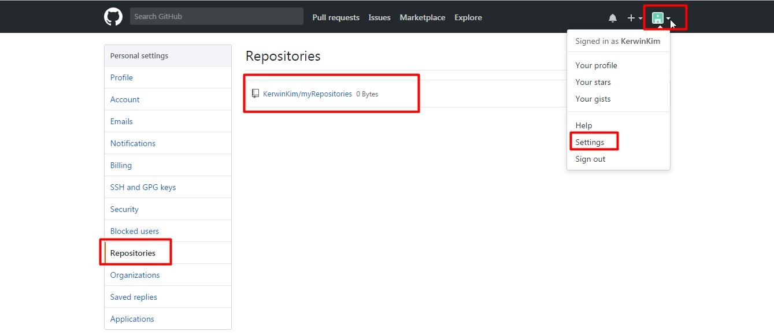Open Profile in settings sidebar
The width and height of the screenshot is (774, 335).
click(x=168, y=77)
